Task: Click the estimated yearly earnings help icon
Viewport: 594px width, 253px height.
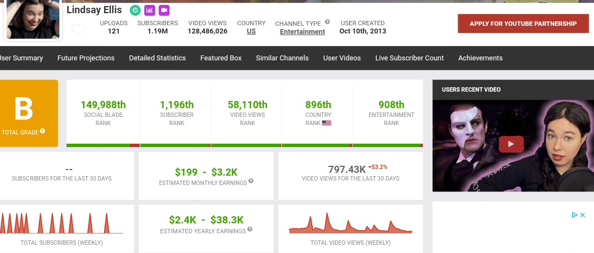Action: 250,229
